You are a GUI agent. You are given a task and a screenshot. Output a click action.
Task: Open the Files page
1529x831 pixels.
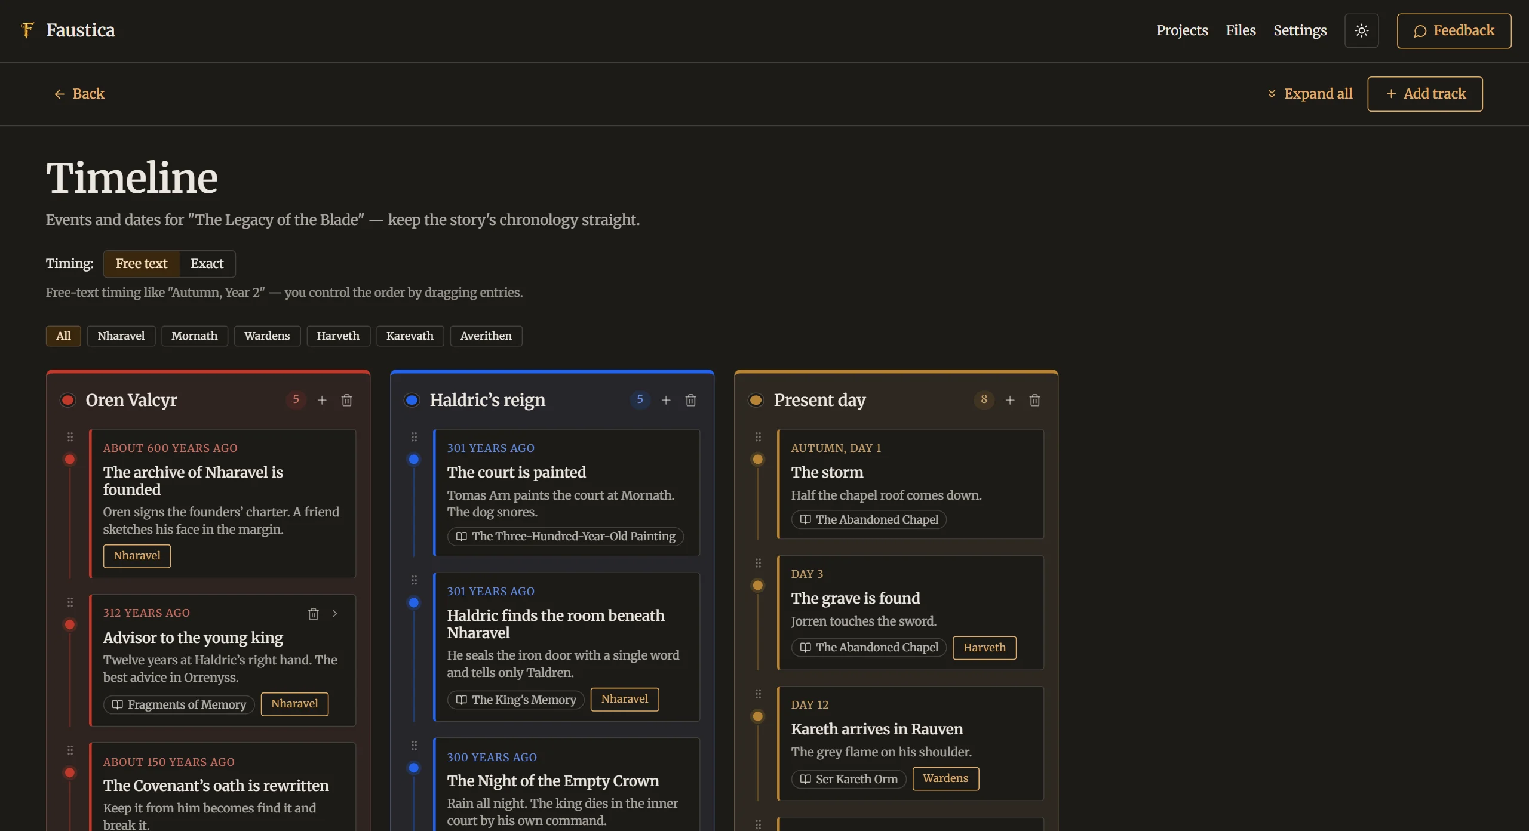[x=1241, y=30]
